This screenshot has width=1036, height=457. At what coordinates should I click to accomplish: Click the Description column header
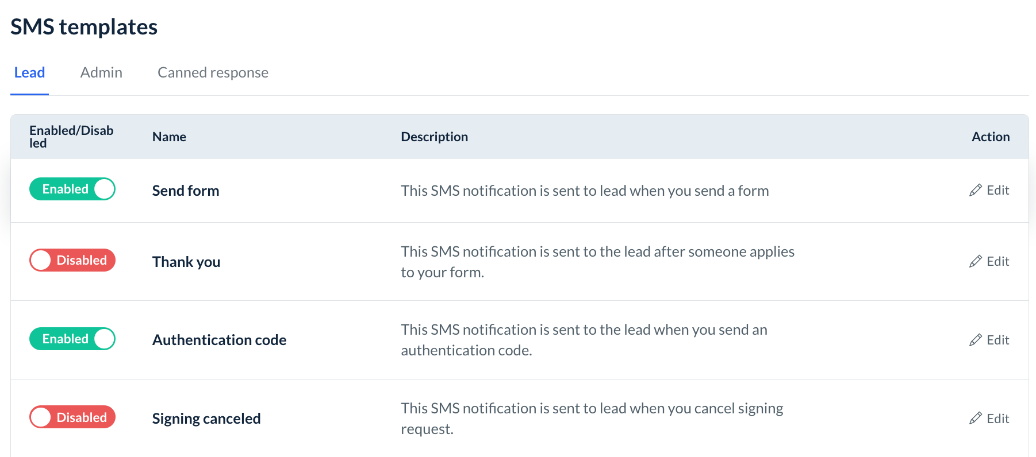point(434,137)
